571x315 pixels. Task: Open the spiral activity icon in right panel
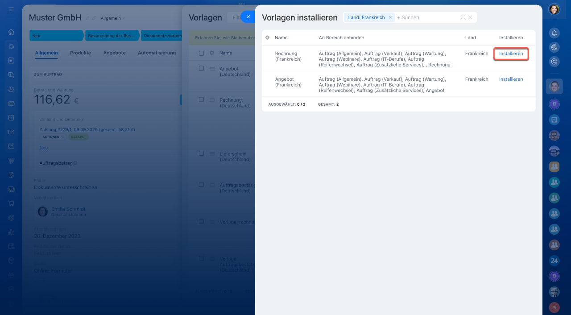(x=554, y=47)
